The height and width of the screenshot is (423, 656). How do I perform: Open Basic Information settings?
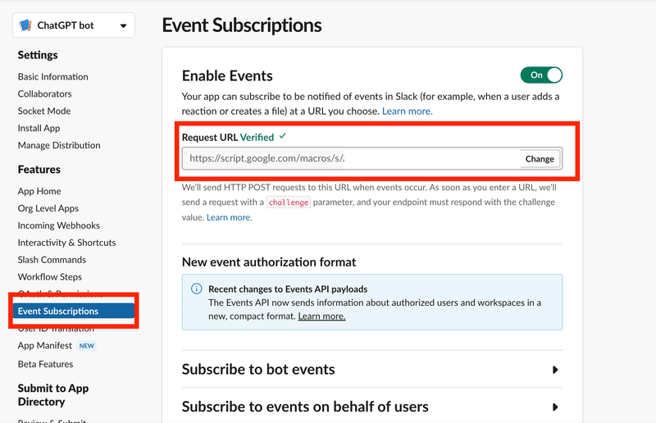[x=52, y=76]
